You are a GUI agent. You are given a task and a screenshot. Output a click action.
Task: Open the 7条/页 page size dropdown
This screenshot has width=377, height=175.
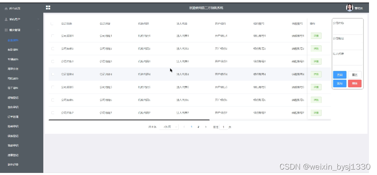click(x=169, y=127)
